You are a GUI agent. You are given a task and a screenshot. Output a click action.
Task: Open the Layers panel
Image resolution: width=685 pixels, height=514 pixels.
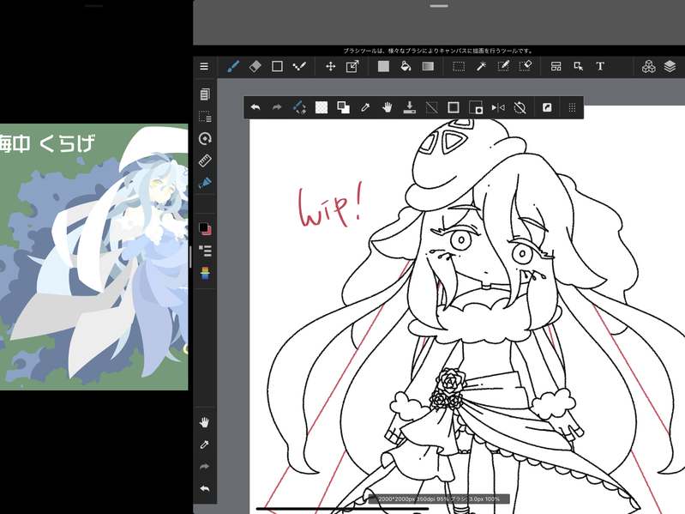coord(670,66)
